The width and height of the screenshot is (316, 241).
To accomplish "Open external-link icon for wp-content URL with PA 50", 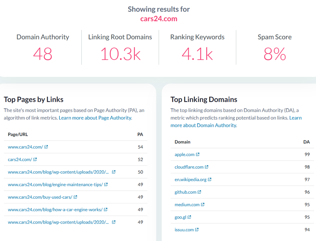I will click(114, 172).
